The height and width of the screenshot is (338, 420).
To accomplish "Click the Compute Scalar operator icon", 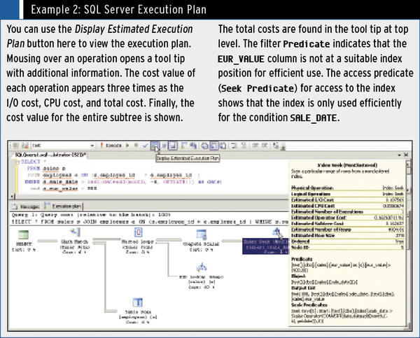I will [201, 234].
